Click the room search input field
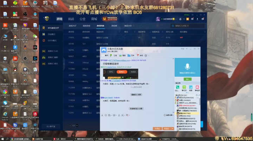 pos(187,25)
